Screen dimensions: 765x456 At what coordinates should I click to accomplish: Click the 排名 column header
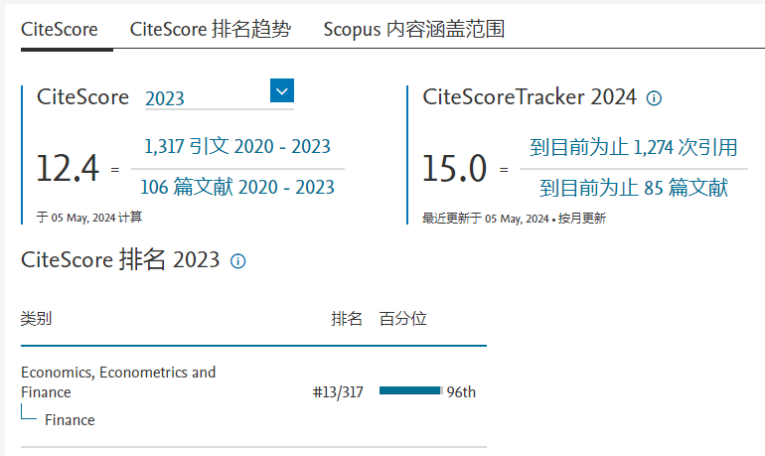pos(347,319)
